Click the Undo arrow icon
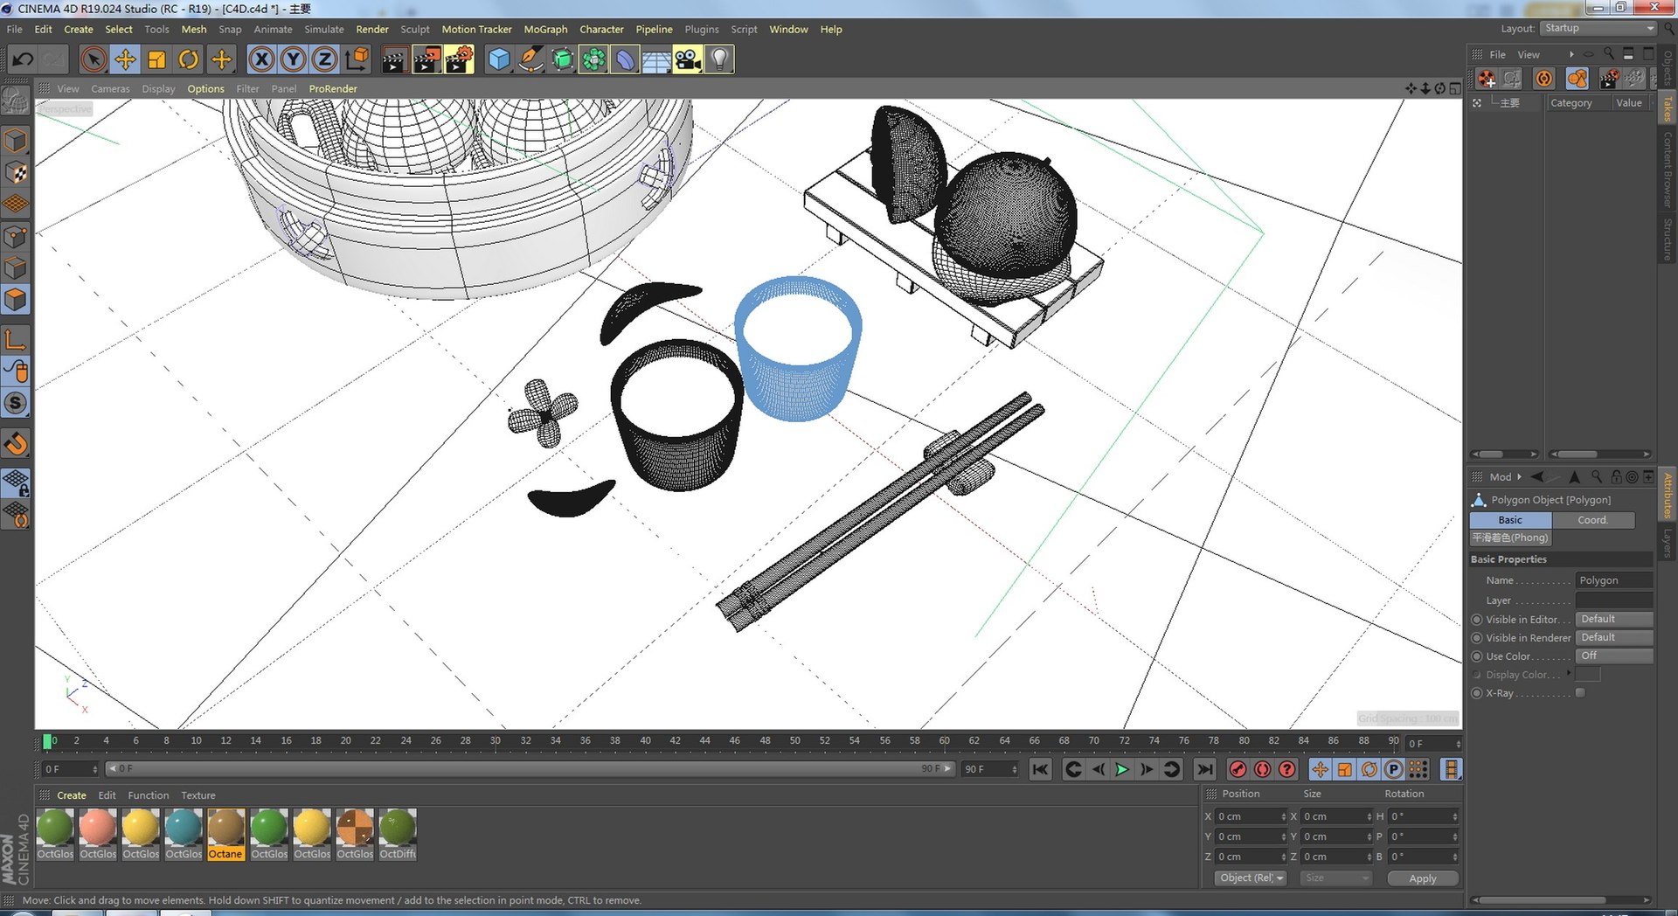 coord(24,59)
